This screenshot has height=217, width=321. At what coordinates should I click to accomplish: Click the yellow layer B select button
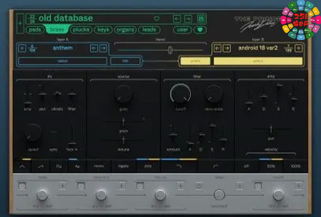click(x=258, y=61)
